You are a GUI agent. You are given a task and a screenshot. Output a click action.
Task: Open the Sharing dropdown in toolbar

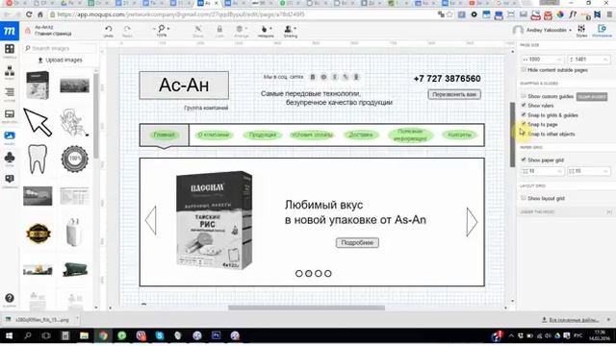coord(291,31)
